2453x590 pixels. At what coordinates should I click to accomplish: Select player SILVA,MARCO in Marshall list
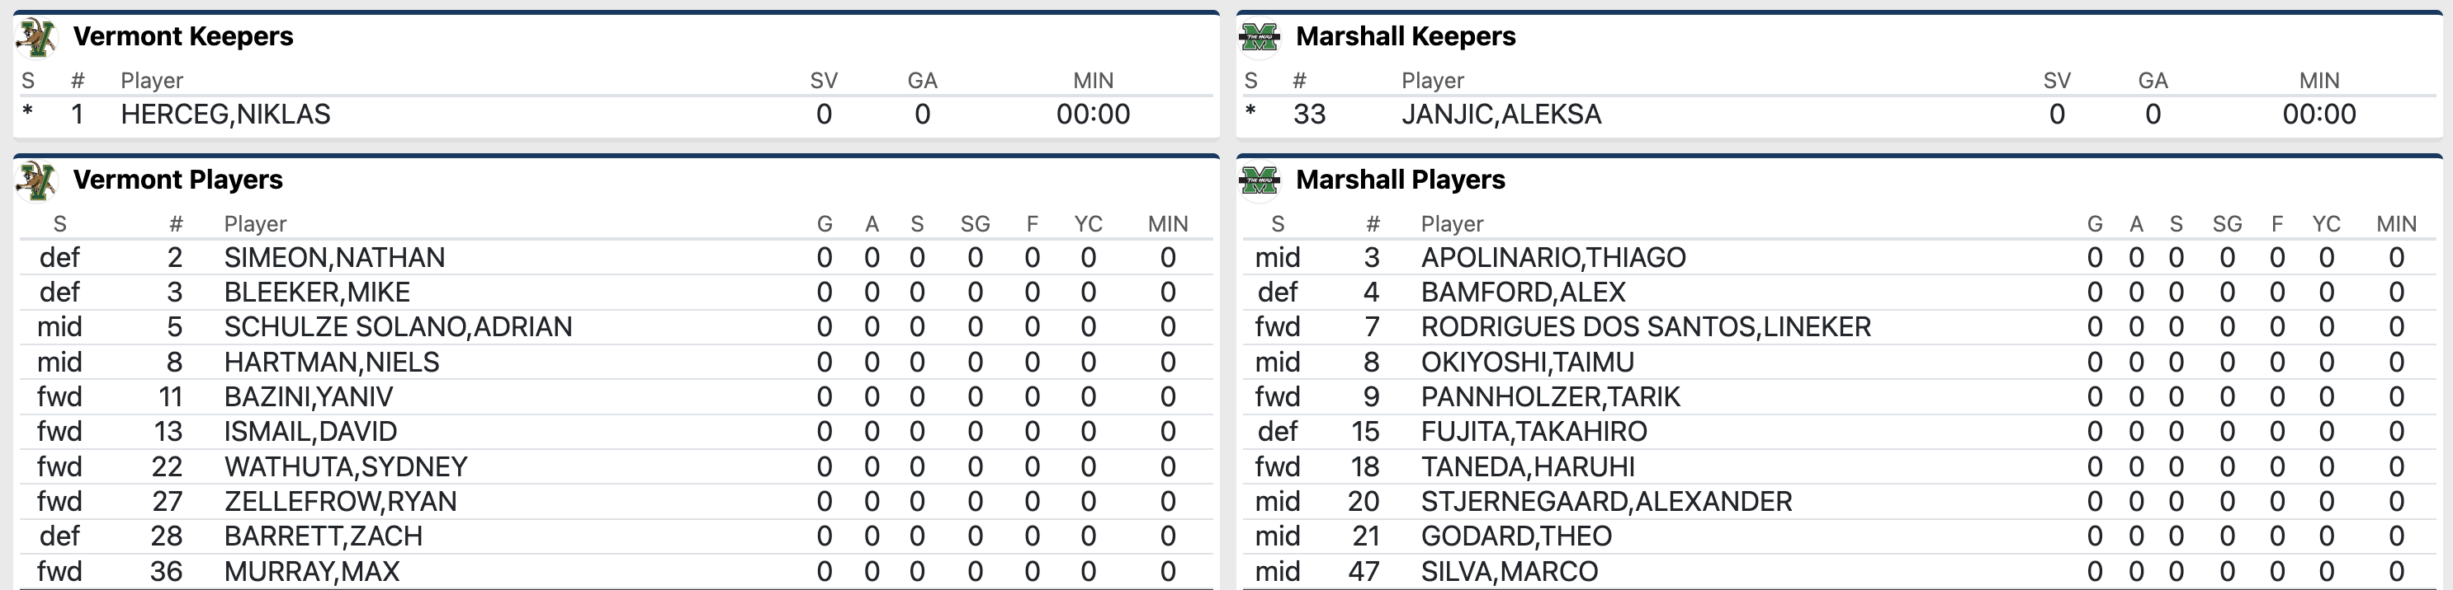click(1510, 571)
